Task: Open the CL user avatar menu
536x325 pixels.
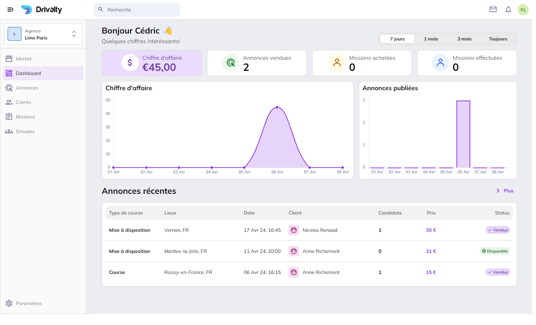Action: pos(523,10)
